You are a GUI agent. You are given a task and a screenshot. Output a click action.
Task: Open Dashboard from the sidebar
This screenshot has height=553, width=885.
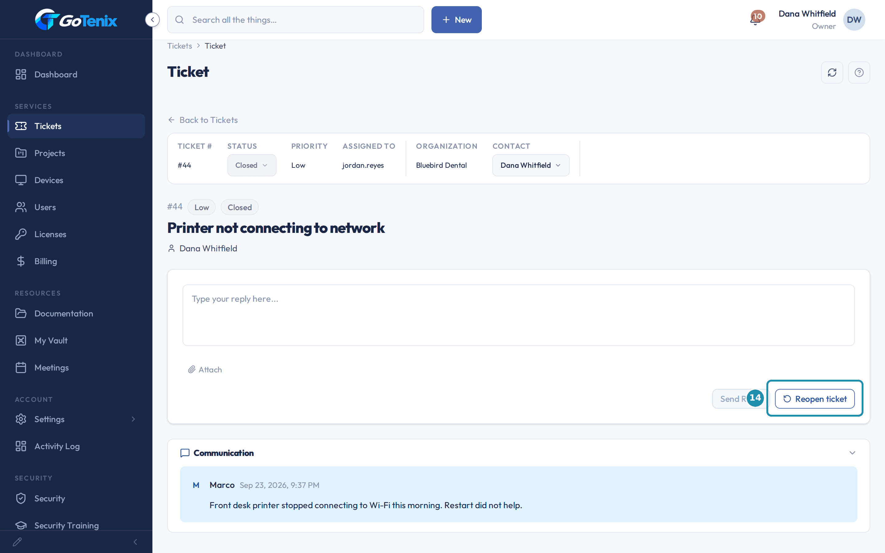click(x=76, y=74)
